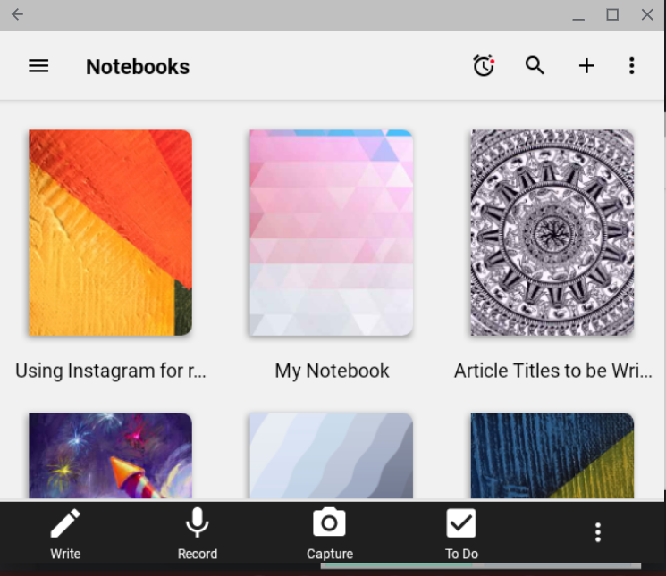666x576 pixels.
Task: Go back with the arrow icon
Action: pos(17,14)
